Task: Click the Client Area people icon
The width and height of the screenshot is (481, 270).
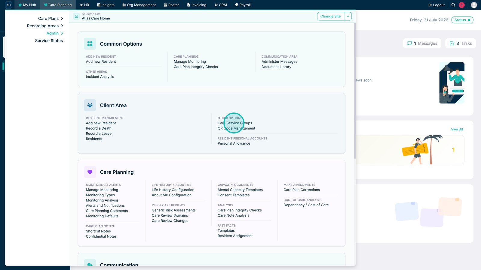Action: [90, 105]
